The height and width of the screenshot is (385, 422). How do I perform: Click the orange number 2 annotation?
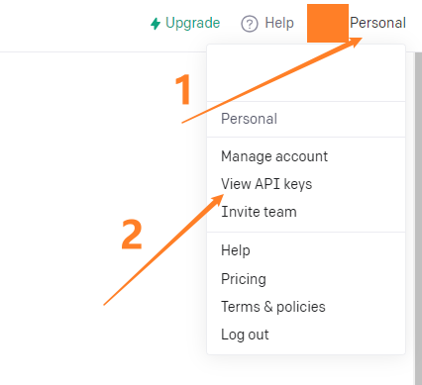pyautogui.click(x=132, y=235)
